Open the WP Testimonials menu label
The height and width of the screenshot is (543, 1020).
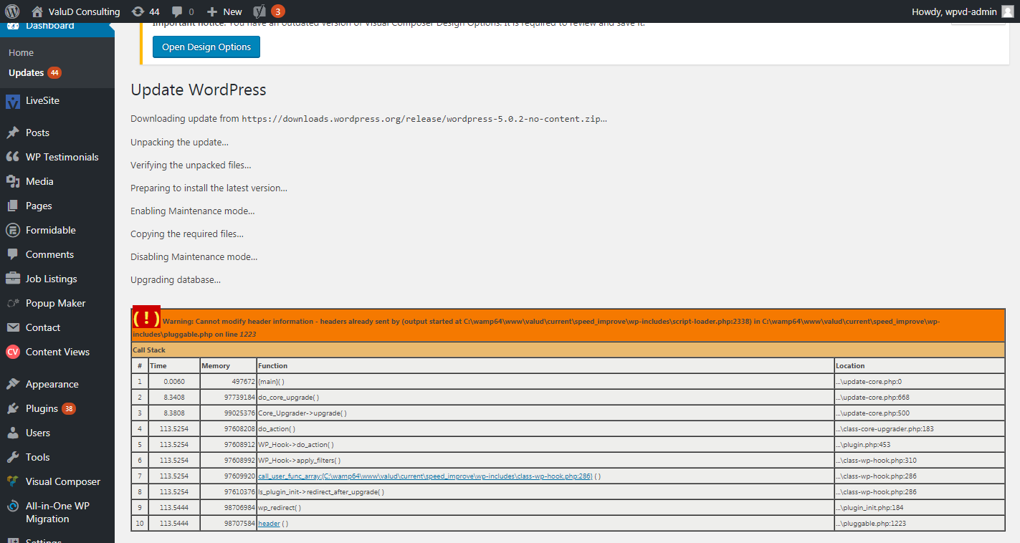(62, 157)
